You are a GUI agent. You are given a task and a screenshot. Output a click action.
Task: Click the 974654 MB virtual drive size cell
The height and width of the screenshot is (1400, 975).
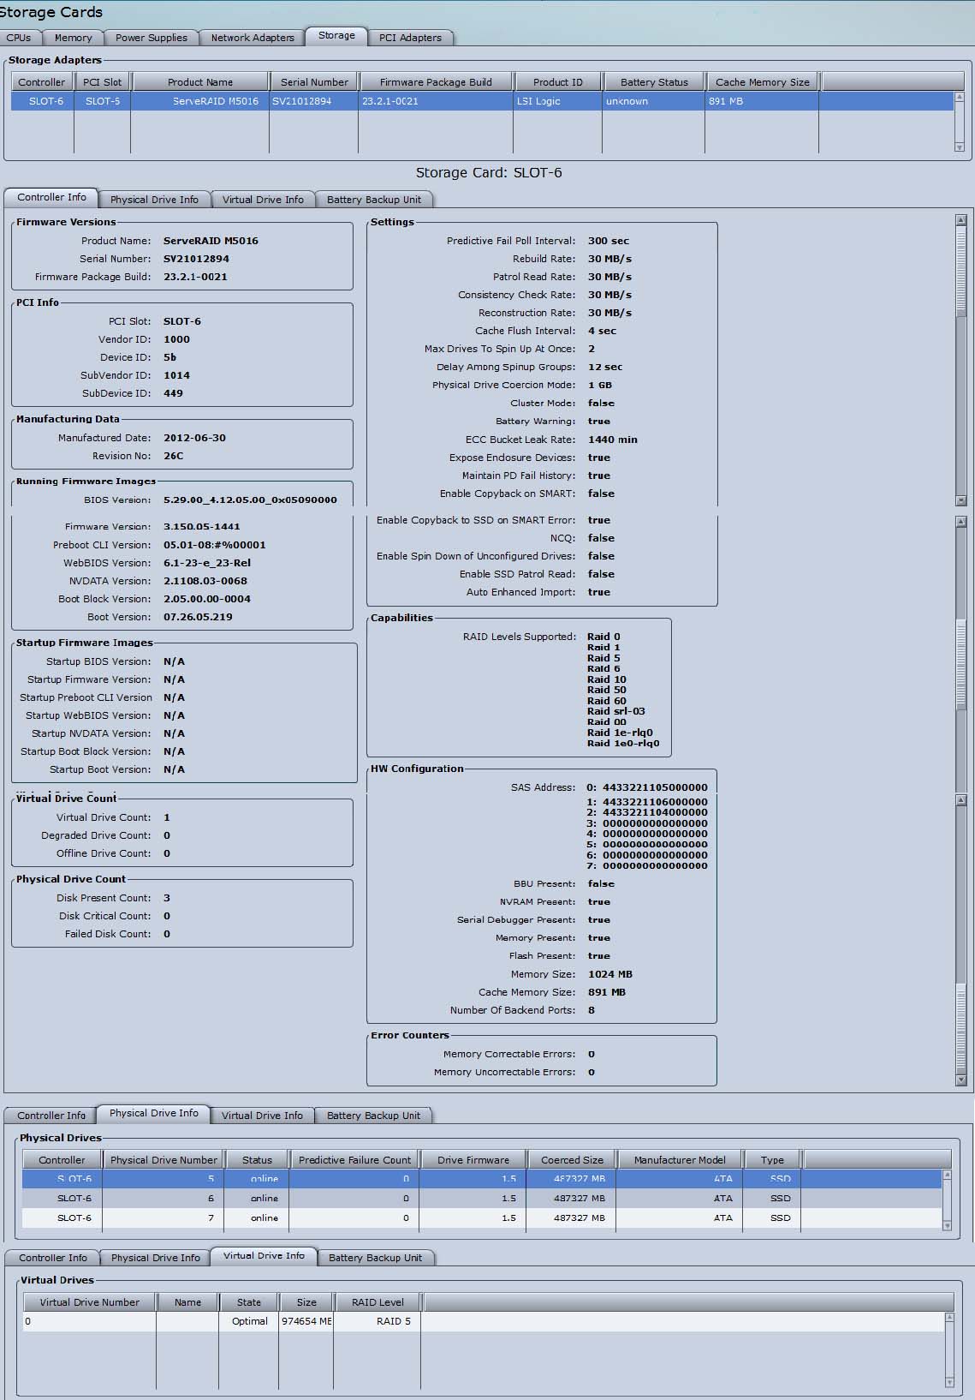tap(306, 1321)
